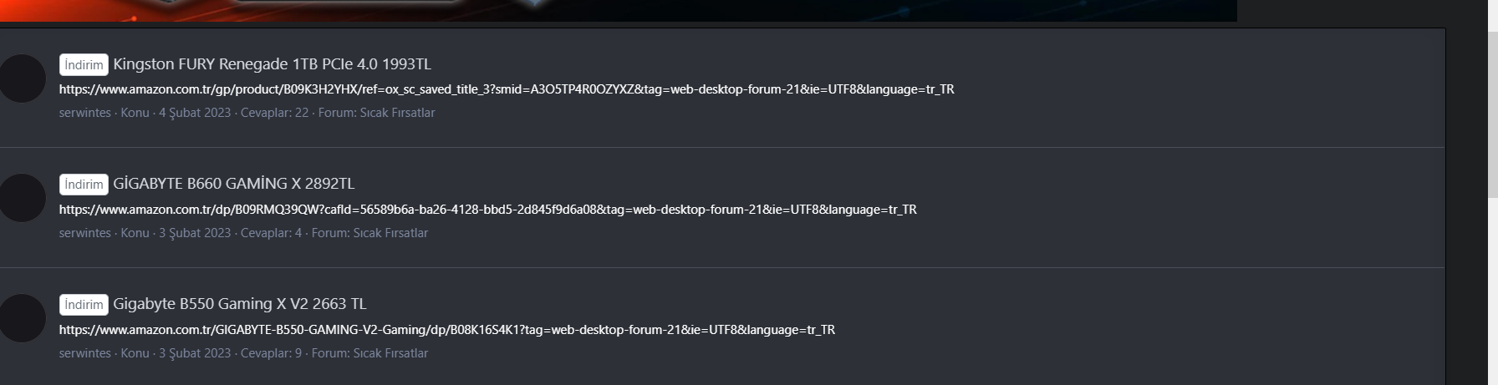The height and width of the screenshot is (385, 1498).
Task: Open serwintes profile under the Kingston FURY result
Action: point(84,113)
